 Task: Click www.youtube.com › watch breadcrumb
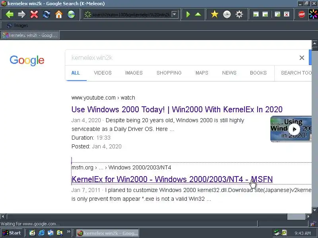[x=103, y=98]
